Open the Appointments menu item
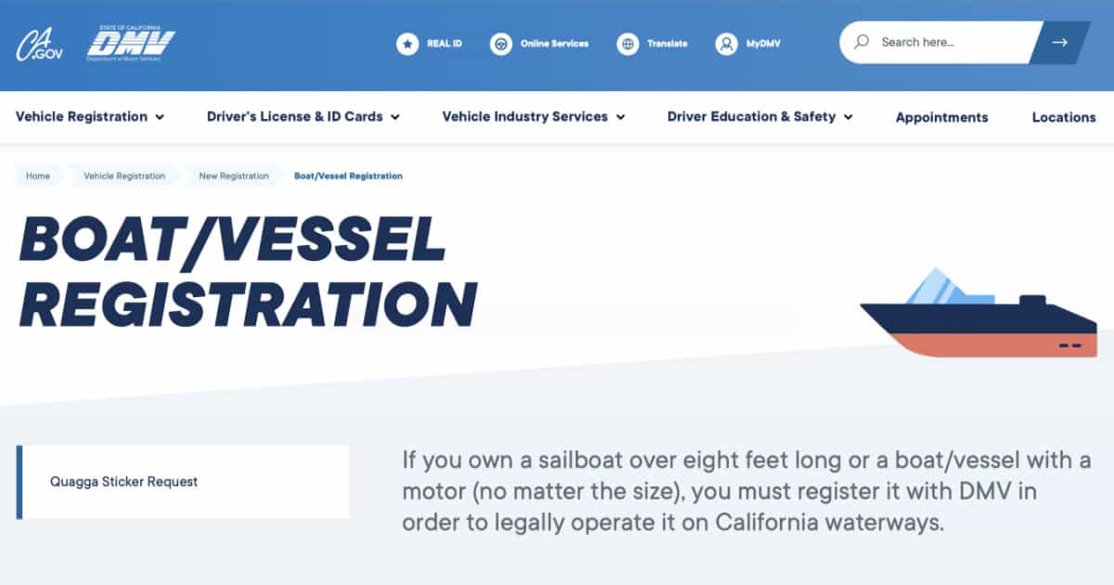This screenshot has width=1114, height=585. [941, 117]
